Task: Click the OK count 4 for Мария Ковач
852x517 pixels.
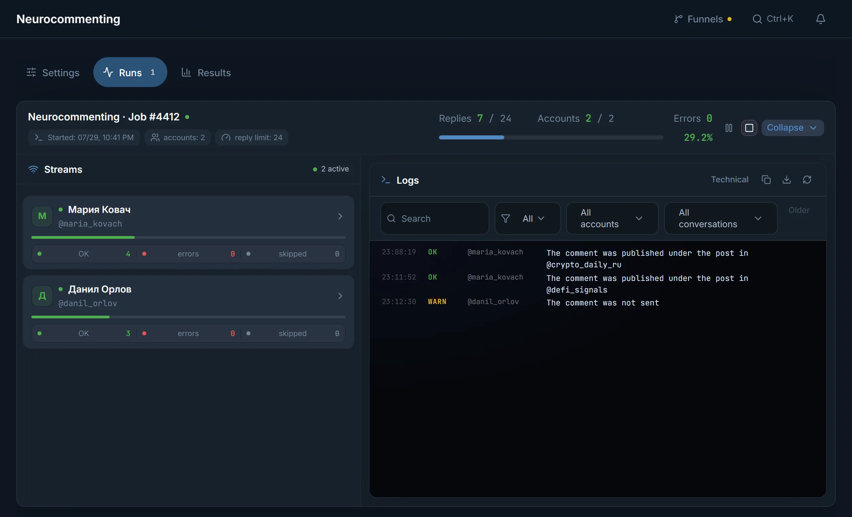Action: [x=128, y=254]
